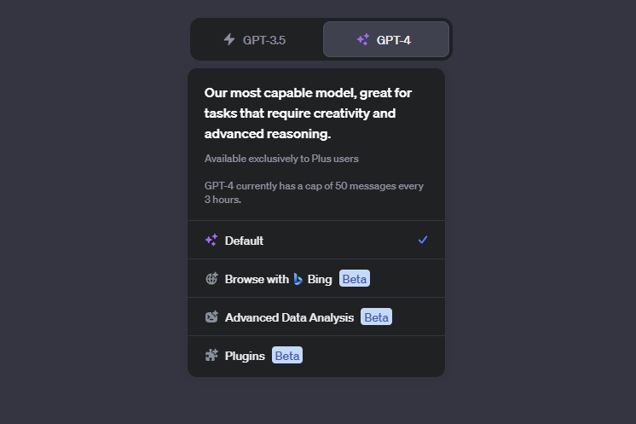Click the Beta badge next to Bing

coord(355,279)
